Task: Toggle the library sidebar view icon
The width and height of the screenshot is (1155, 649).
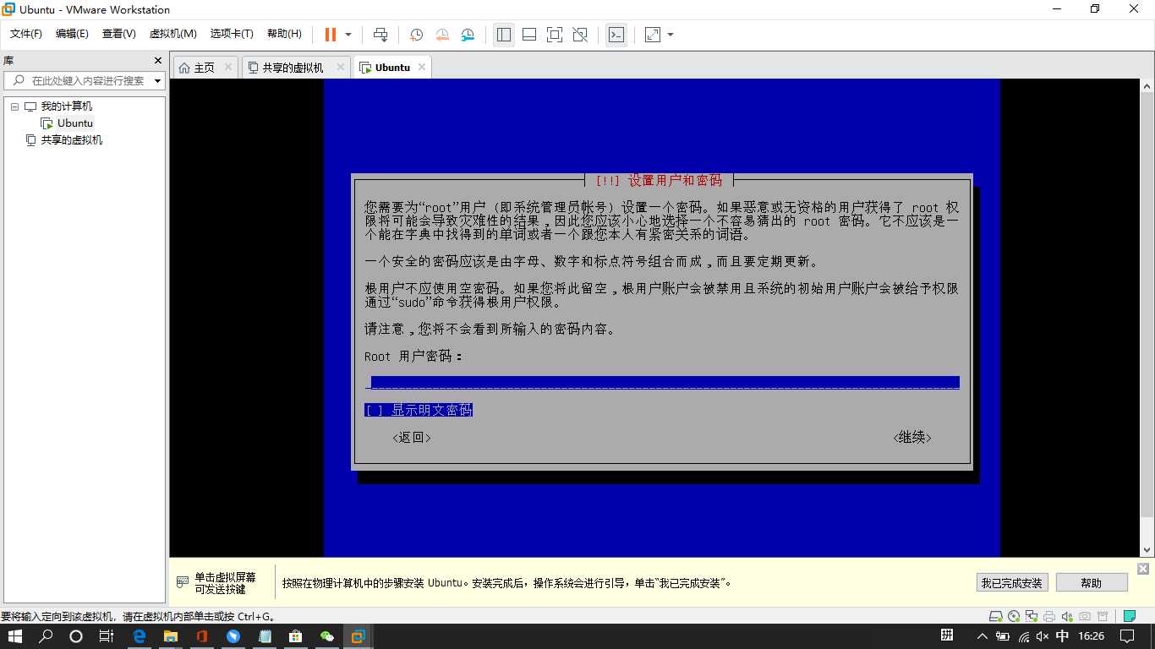Action: pos(504,35)
